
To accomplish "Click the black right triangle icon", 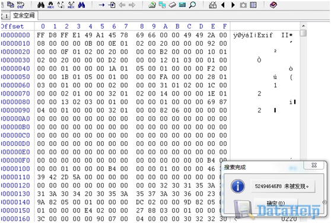I will (233, 5).
